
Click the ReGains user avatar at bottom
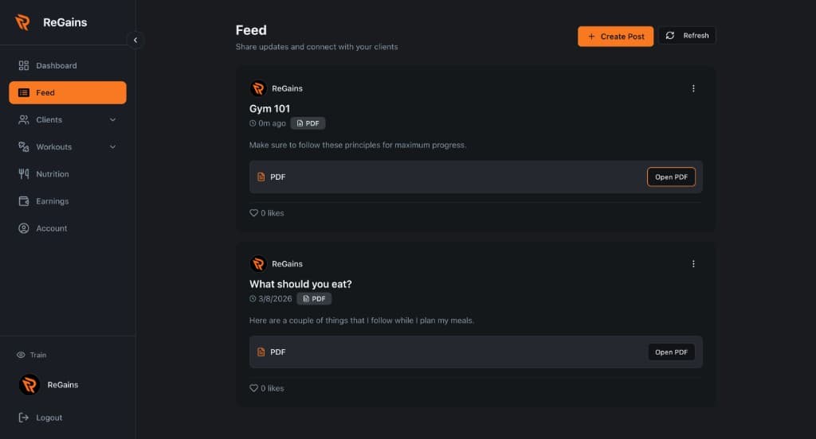(29, 385)
